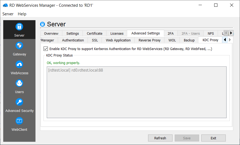Screen dimensions: 240x145
Task: Minimize the RD WebServices Manager window
Action: tap(200, 5)
